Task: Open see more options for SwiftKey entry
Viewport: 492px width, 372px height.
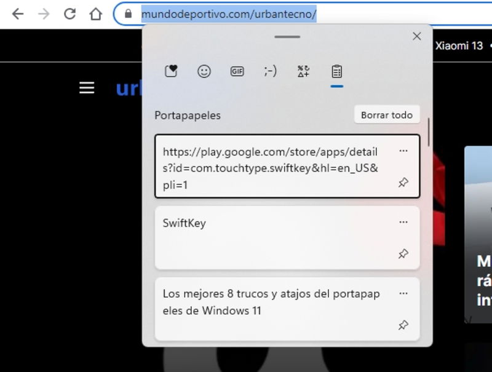Action: 403,222
